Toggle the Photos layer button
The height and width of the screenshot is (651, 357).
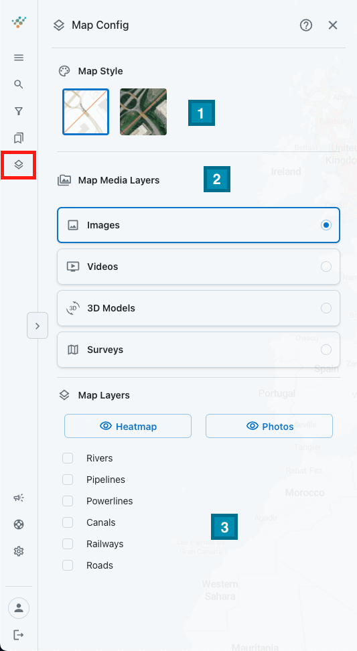269,426
